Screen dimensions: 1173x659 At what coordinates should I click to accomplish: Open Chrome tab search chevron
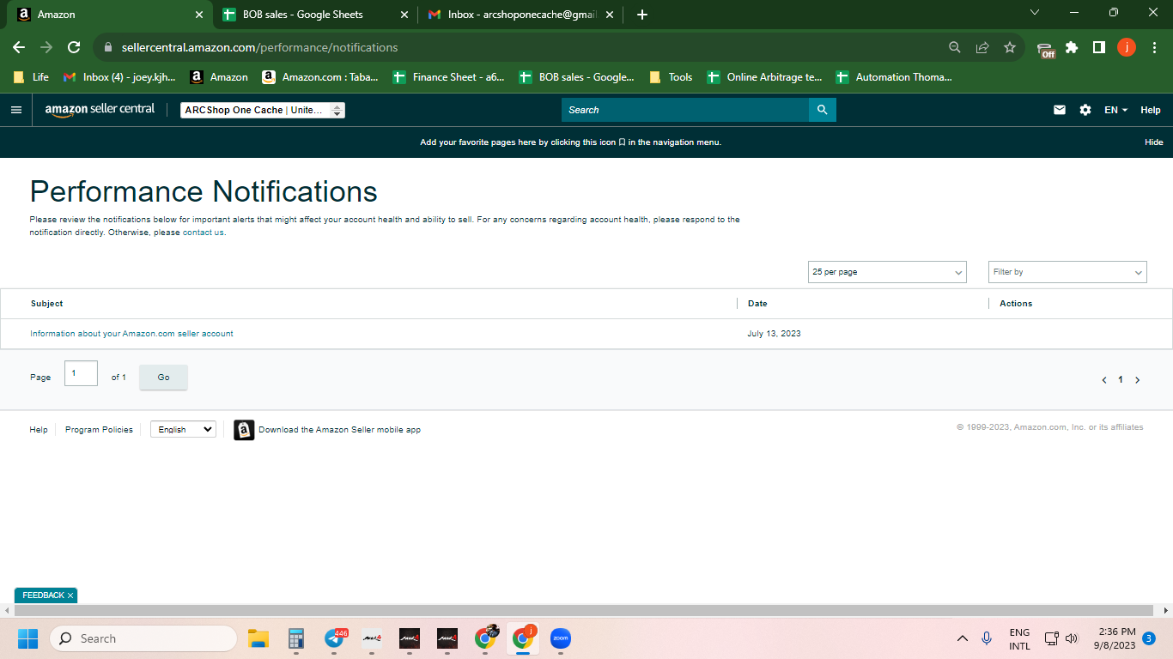point(1034,13)
